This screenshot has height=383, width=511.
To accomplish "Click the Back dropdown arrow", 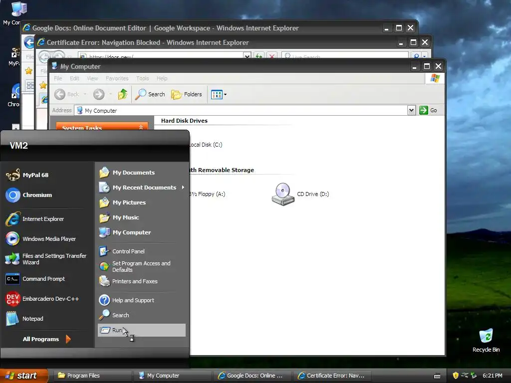I will pos(85,94).
